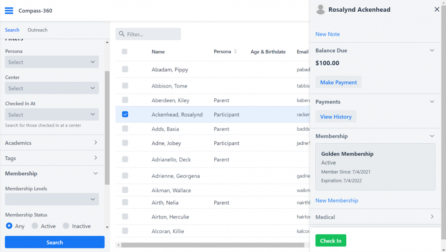This screenshot has height=252, width=446.
Task: Click the $100.00 balance amount
Action: pyautogui.click(x=327, y=63)
